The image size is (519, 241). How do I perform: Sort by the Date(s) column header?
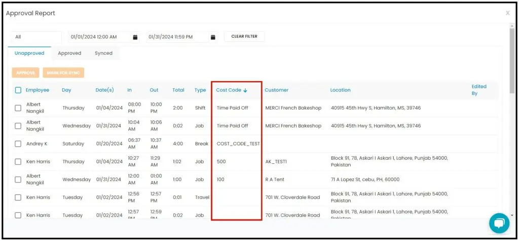coord(104,90)
